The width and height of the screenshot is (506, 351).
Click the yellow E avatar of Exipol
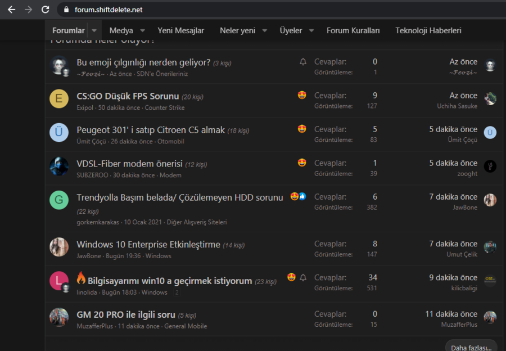click(59, 98)
